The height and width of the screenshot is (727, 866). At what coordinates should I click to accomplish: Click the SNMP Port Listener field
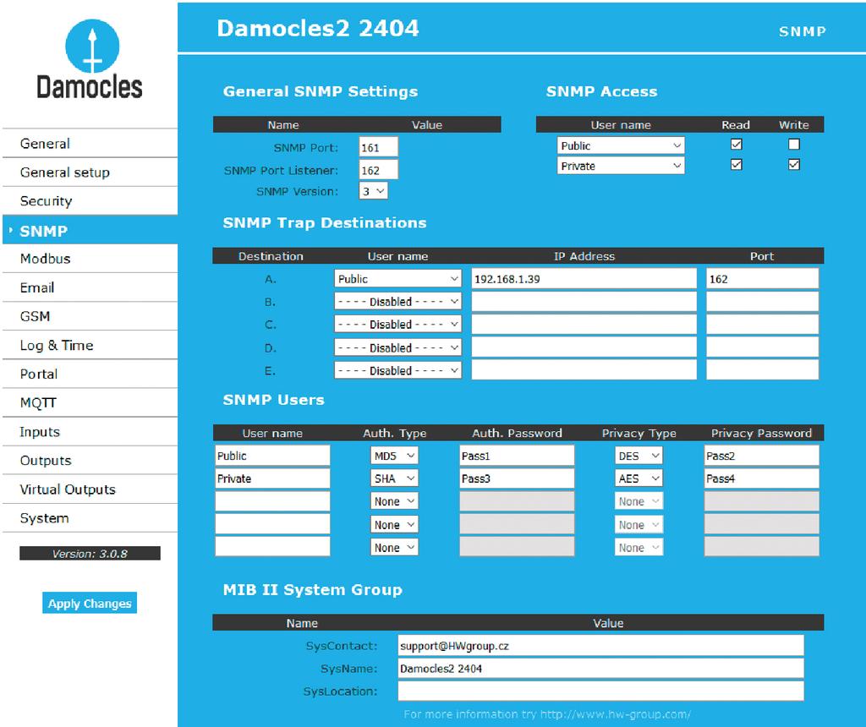(x=378, y=170)
